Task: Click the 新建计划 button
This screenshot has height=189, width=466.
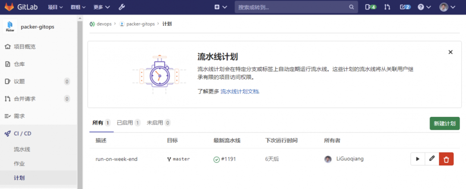Action: [x=444, y=123]
